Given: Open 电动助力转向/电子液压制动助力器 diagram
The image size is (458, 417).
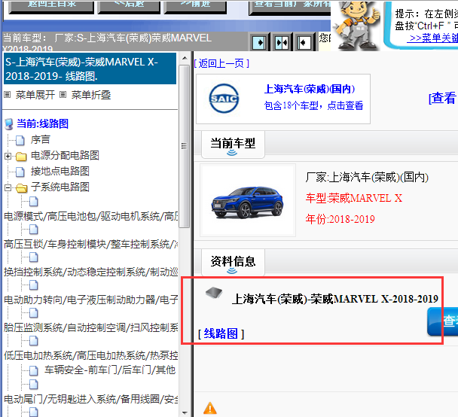Looking at the screenshot, I should coord(90,300).
